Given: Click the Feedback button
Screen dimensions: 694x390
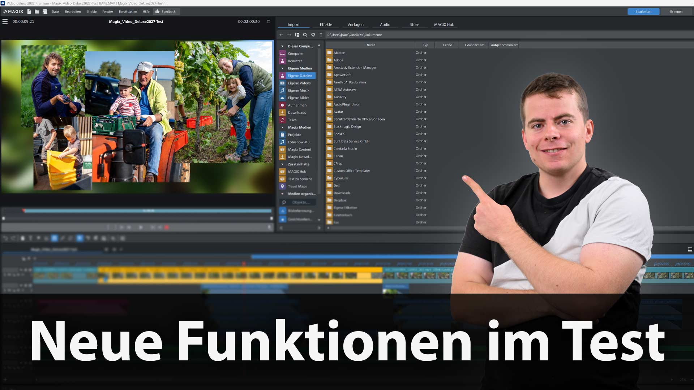Looking at the screenshot, I should [166, 12].
